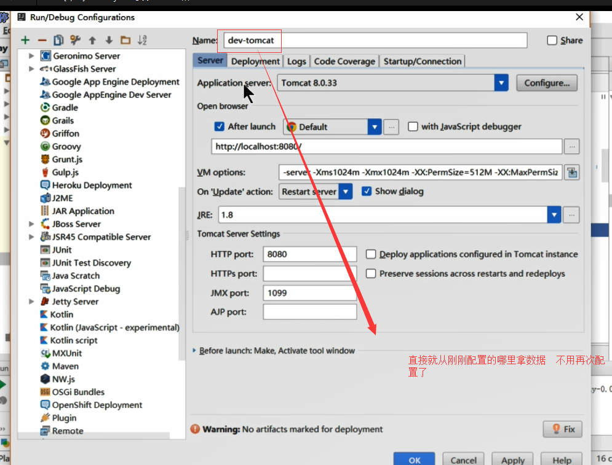
Task: Sort configurations alphabetically
Action: [142, 40]
